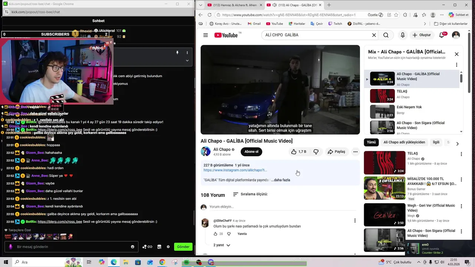Show more filter chips with the right arrow
Image resolution: width=475 pixels, height=267 pixels.
point(457,144)
